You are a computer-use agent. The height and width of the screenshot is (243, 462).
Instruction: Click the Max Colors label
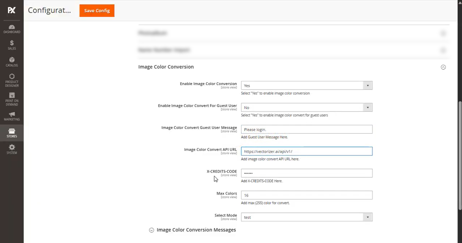click(227, 193)
